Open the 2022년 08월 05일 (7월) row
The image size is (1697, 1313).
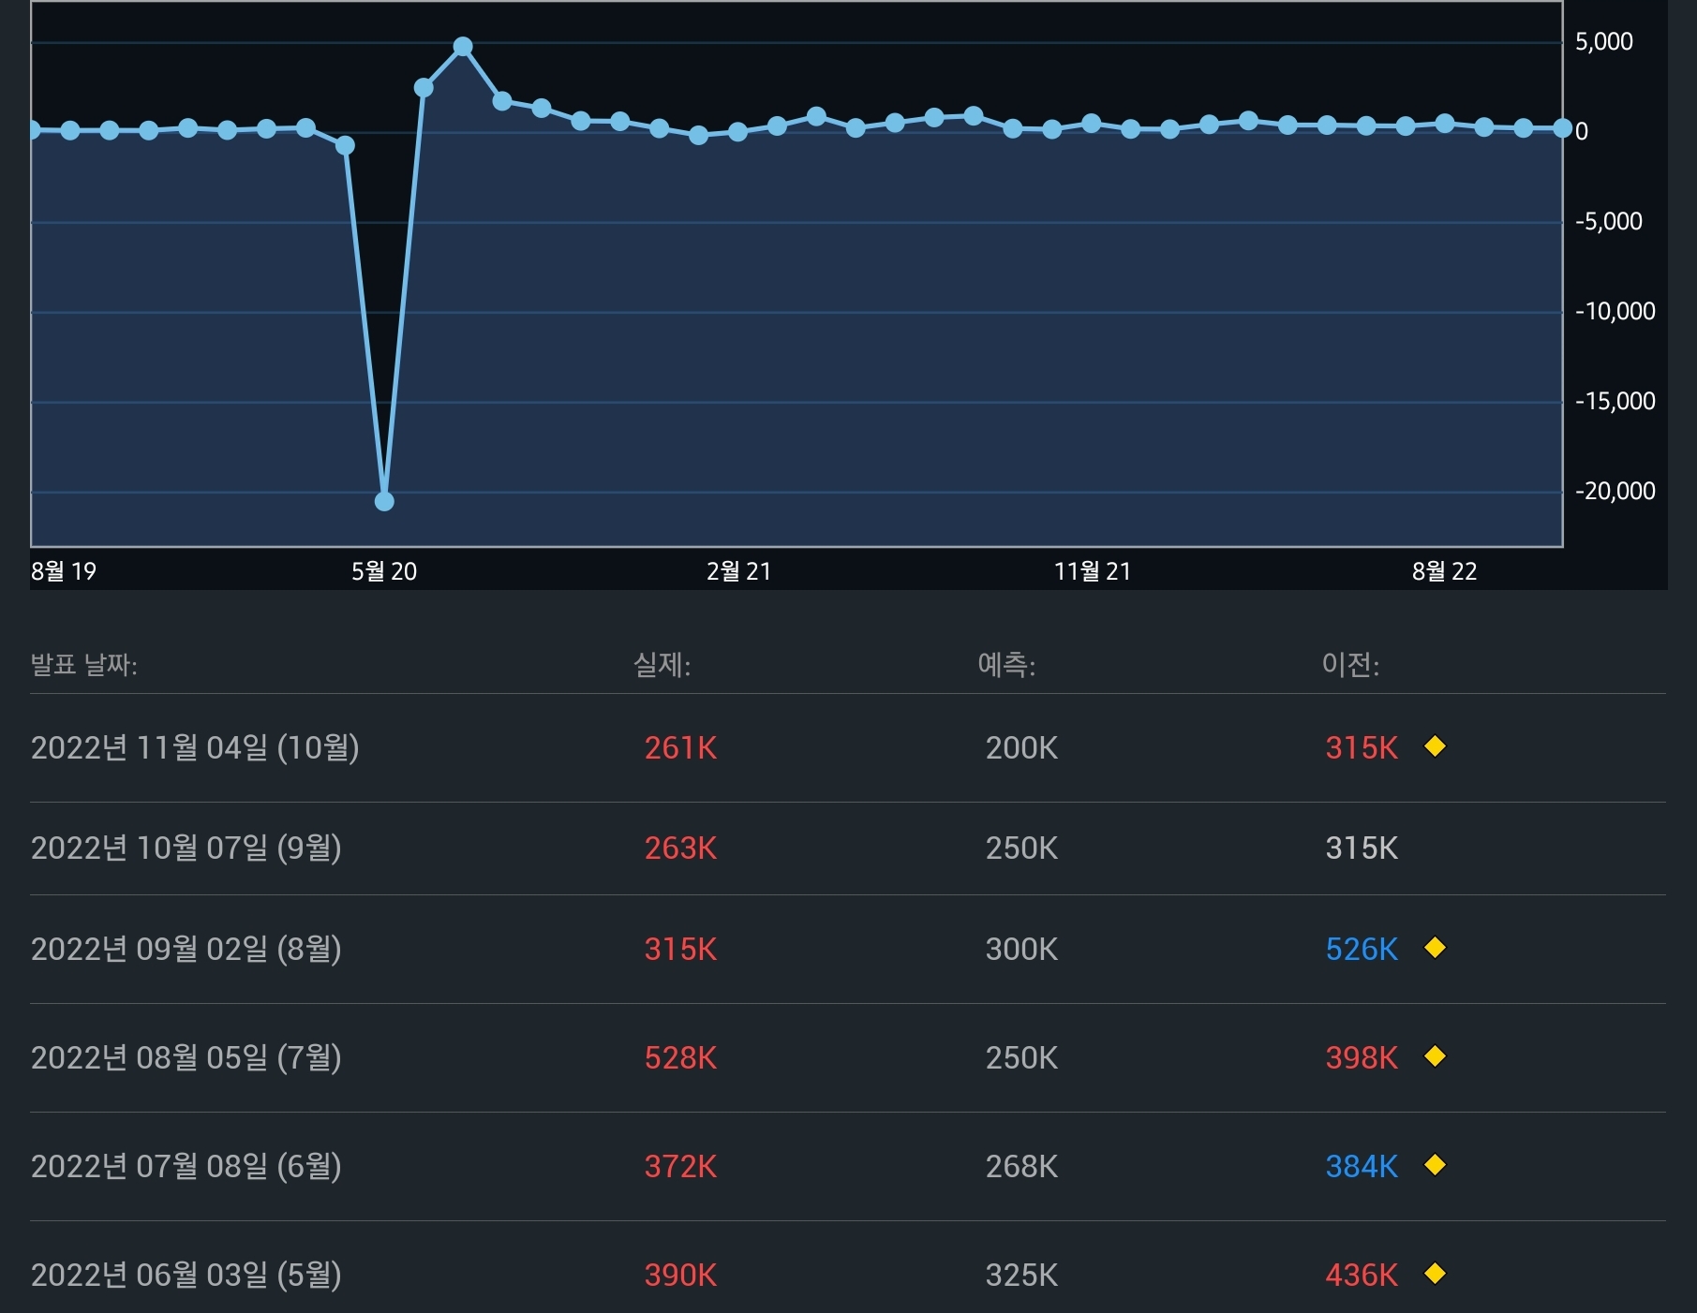pyautogui.click(x=847, y=1058)
